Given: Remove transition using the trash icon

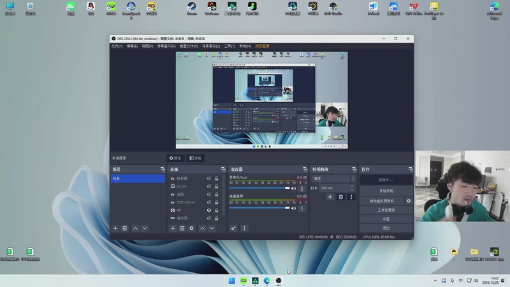Looking at the screenshot, I should pos(340,197).
